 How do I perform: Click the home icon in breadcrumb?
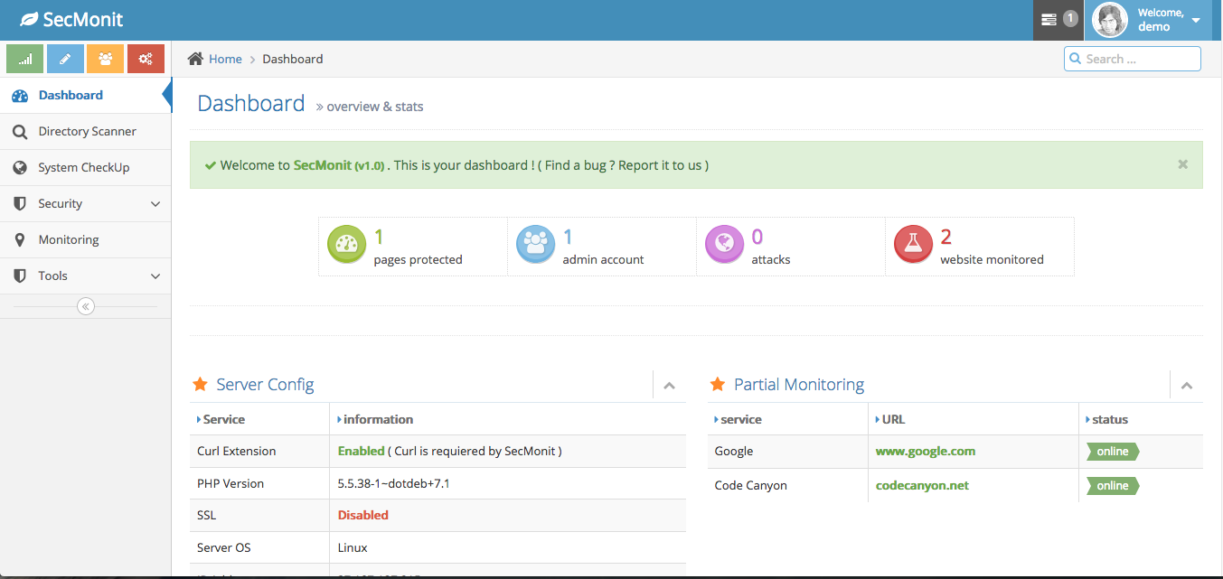pyautogui.click(x=195, y=59)
